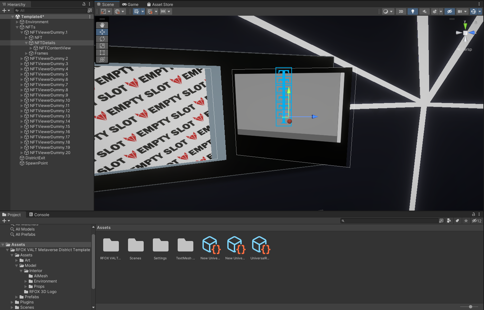
Task: Toggle grid snapping magnet button
Action: [150, 11]
